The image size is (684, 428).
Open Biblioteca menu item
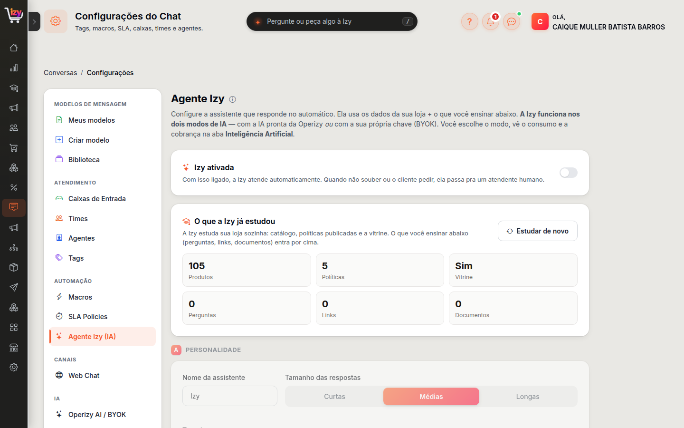click(x=103, y=160)
